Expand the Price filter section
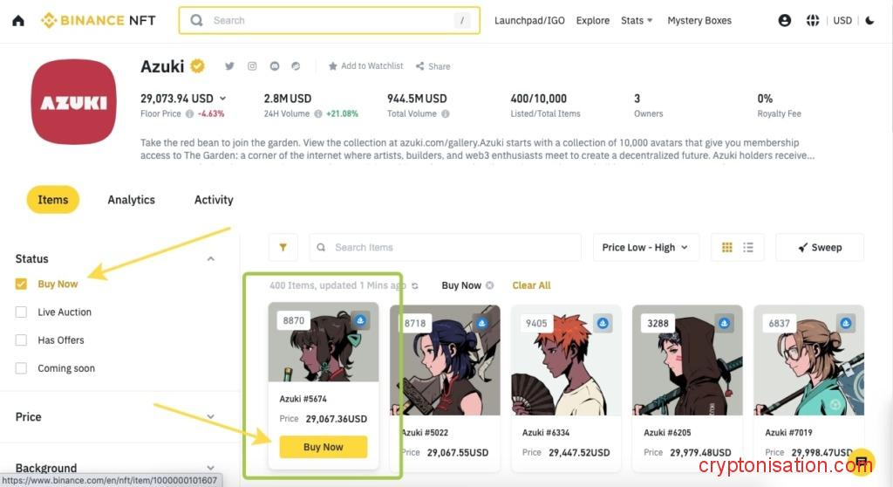This screenshot has height=487, width=893. (x=210, y=417)
